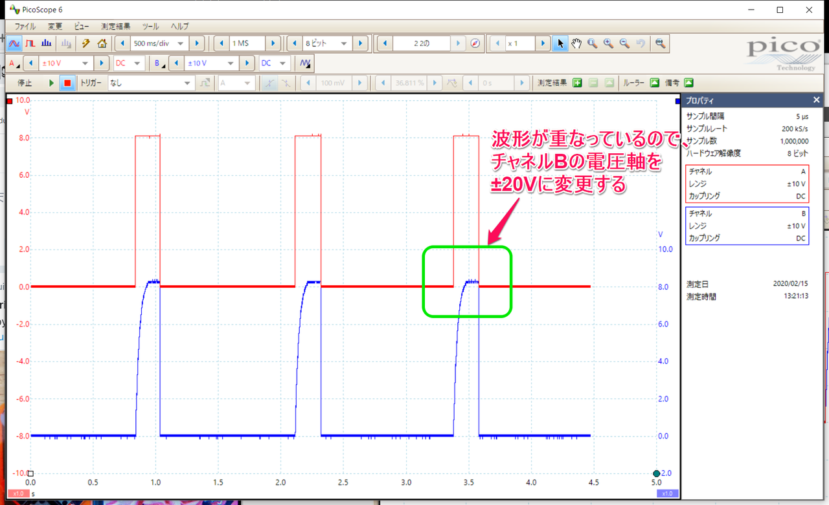Open signal generator lightning icon

(85, 43)
